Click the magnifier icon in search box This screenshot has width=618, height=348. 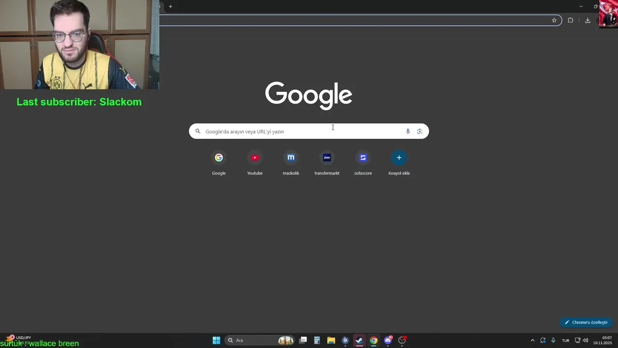[x=197, y=131]
